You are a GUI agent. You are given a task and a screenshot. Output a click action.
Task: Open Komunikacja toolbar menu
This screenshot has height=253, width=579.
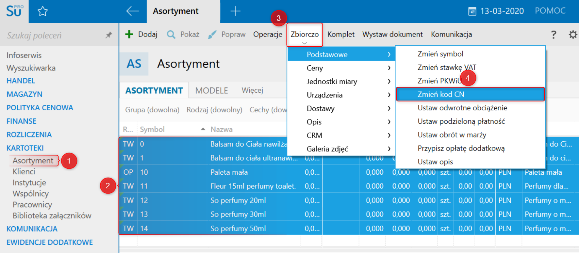451,34
